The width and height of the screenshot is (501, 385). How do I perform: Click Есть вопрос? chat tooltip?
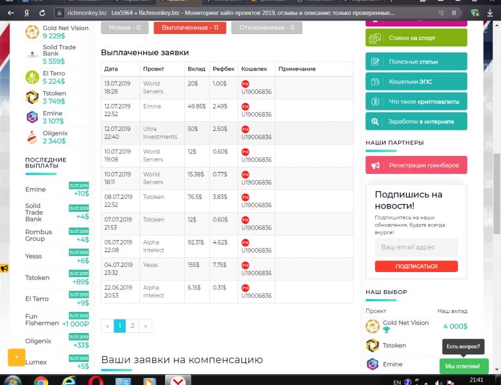tap(463, 346)
